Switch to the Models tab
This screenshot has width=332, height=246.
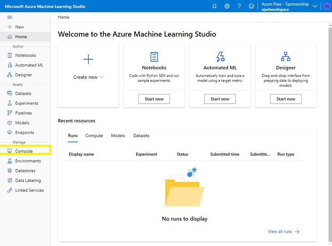(x=118, y=135)
